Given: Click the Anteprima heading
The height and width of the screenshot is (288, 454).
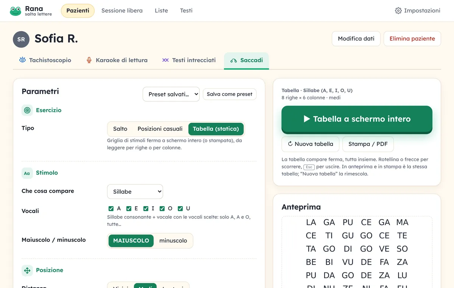Looking at the screenshot, I should [301, 207].
